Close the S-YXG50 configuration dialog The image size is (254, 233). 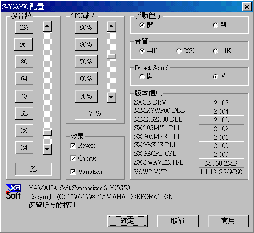pos(247,6)
